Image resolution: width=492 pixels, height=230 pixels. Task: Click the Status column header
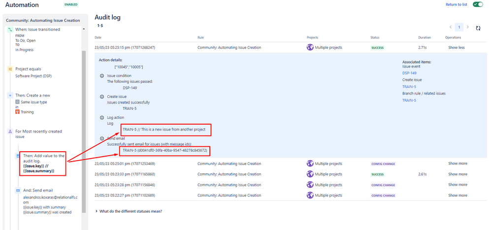coord(375,37)
